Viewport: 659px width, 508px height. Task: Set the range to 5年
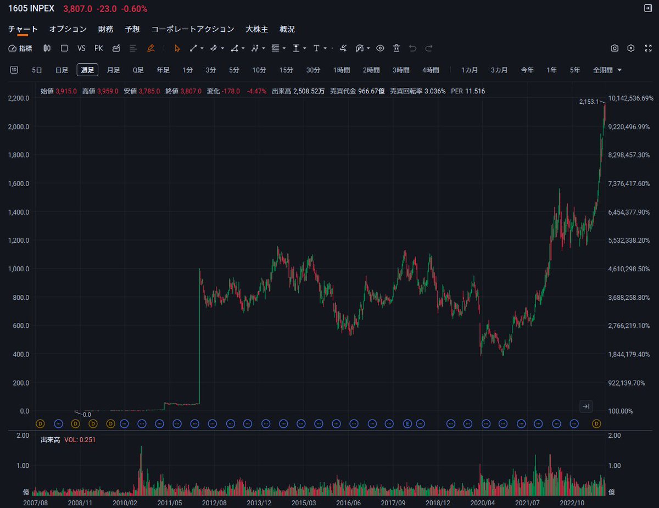[x=574, y=70]
